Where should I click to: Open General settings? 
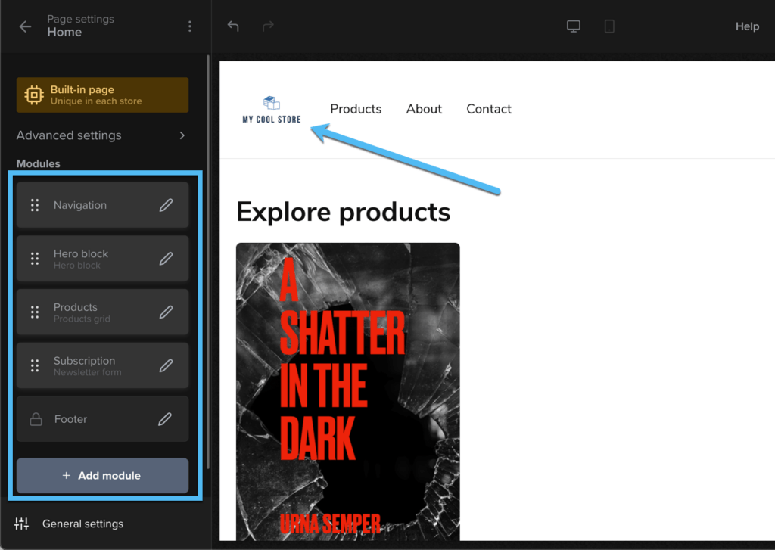83,524
